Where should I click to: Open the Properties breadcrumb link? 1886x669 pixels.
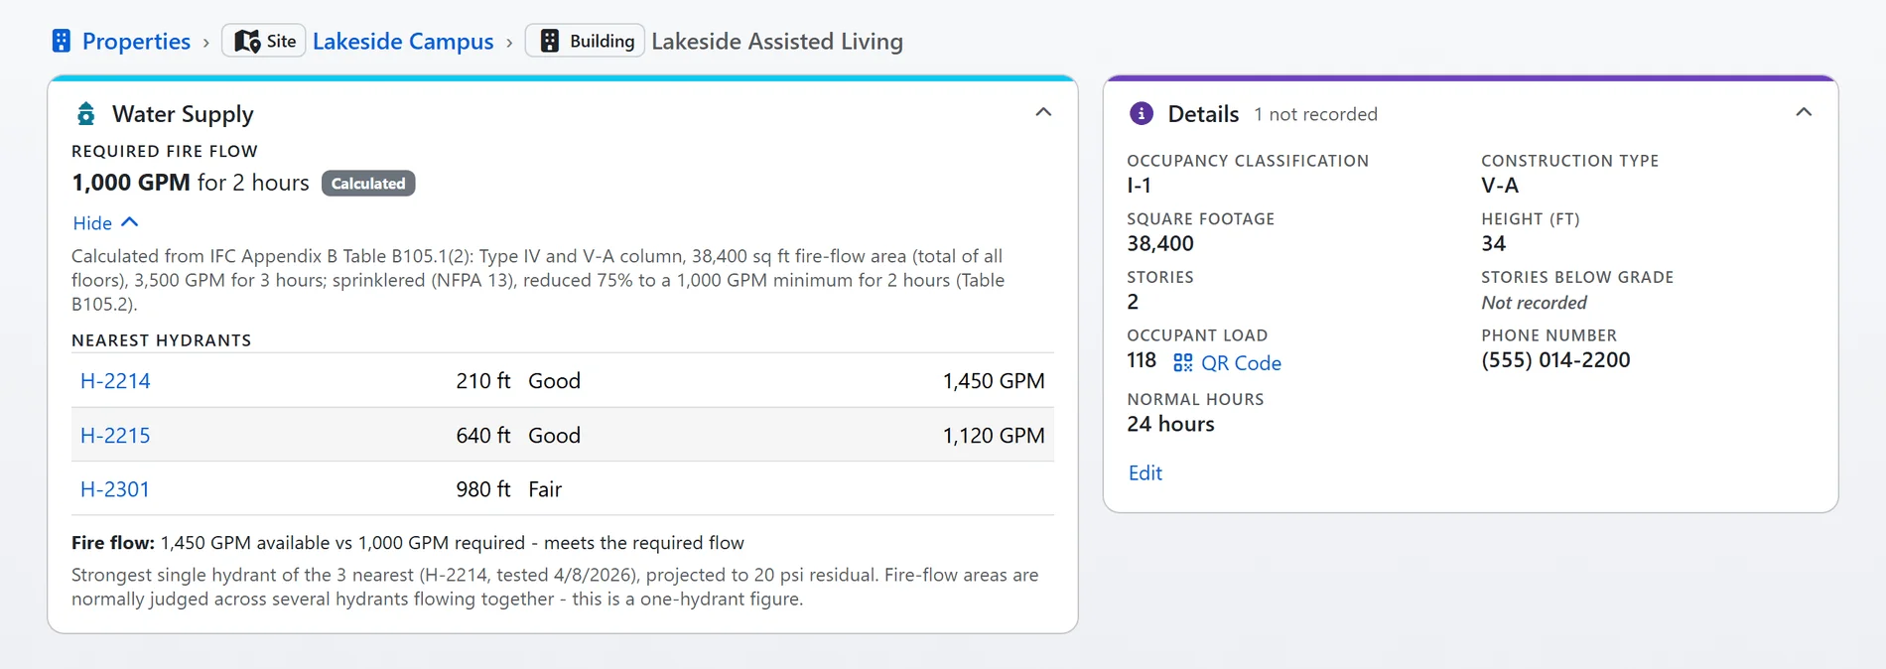(x=136, y=41)
